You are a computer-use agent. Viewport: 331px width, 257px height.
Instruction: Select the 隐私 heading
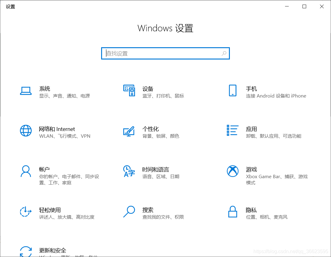(x=251, y=210)
